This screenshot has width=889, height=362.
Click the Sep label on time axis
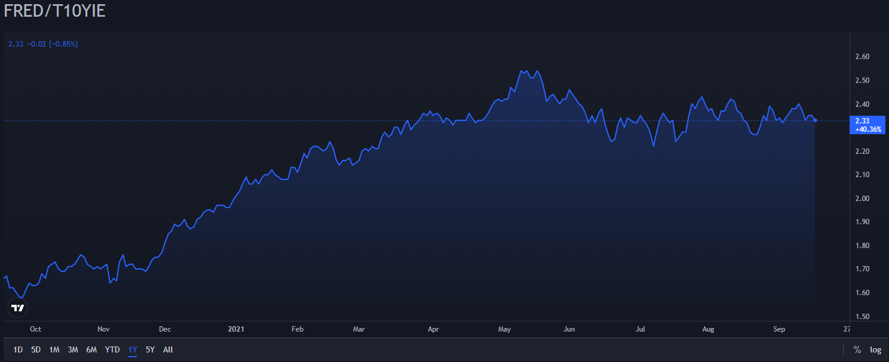click(x=779, y=329)
